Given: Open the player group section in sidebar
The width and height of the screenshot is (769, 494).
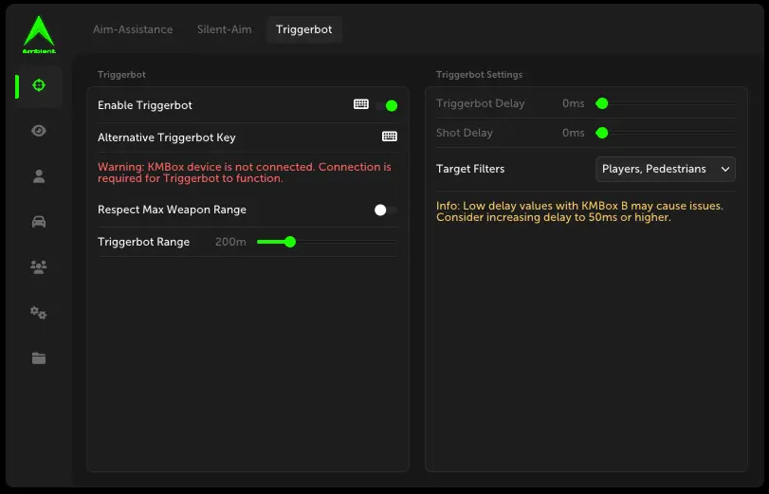Looking at the screenshot, I should pos(39,267).
